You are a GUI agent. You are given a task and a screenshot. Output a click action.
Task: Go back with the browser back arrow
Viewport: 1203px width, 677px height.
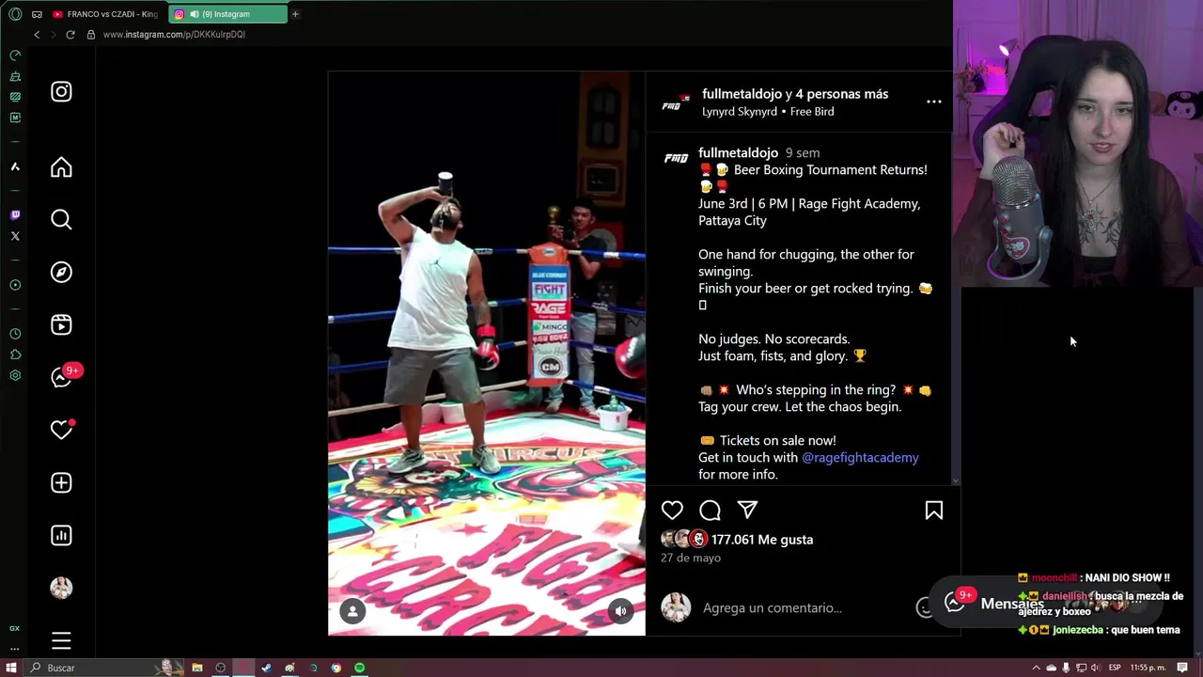37,35
